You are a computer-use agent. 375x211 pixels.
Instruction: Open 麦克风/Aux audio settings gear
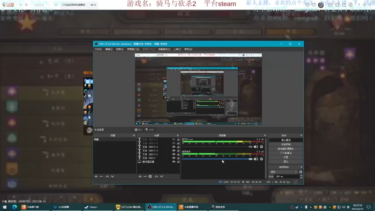tap(262, 147)
